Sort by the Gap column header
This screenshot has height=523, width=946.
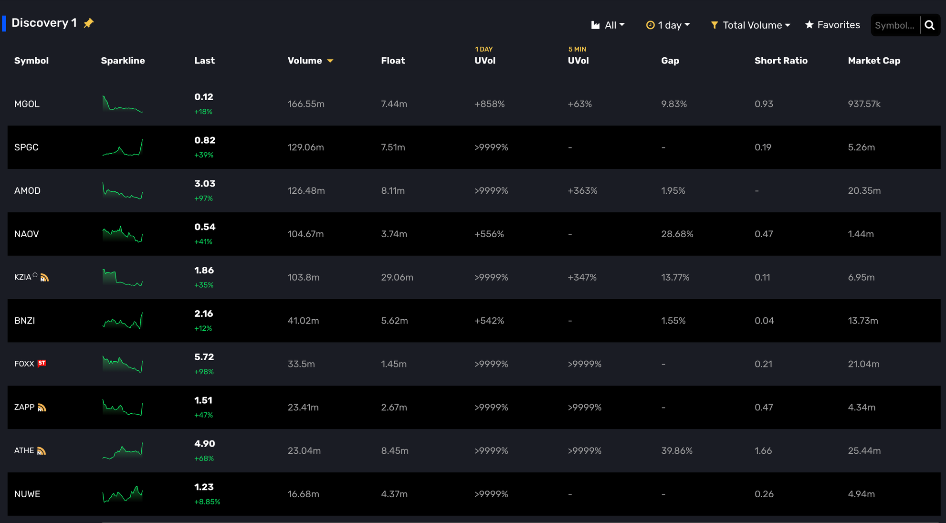(670, 61)
